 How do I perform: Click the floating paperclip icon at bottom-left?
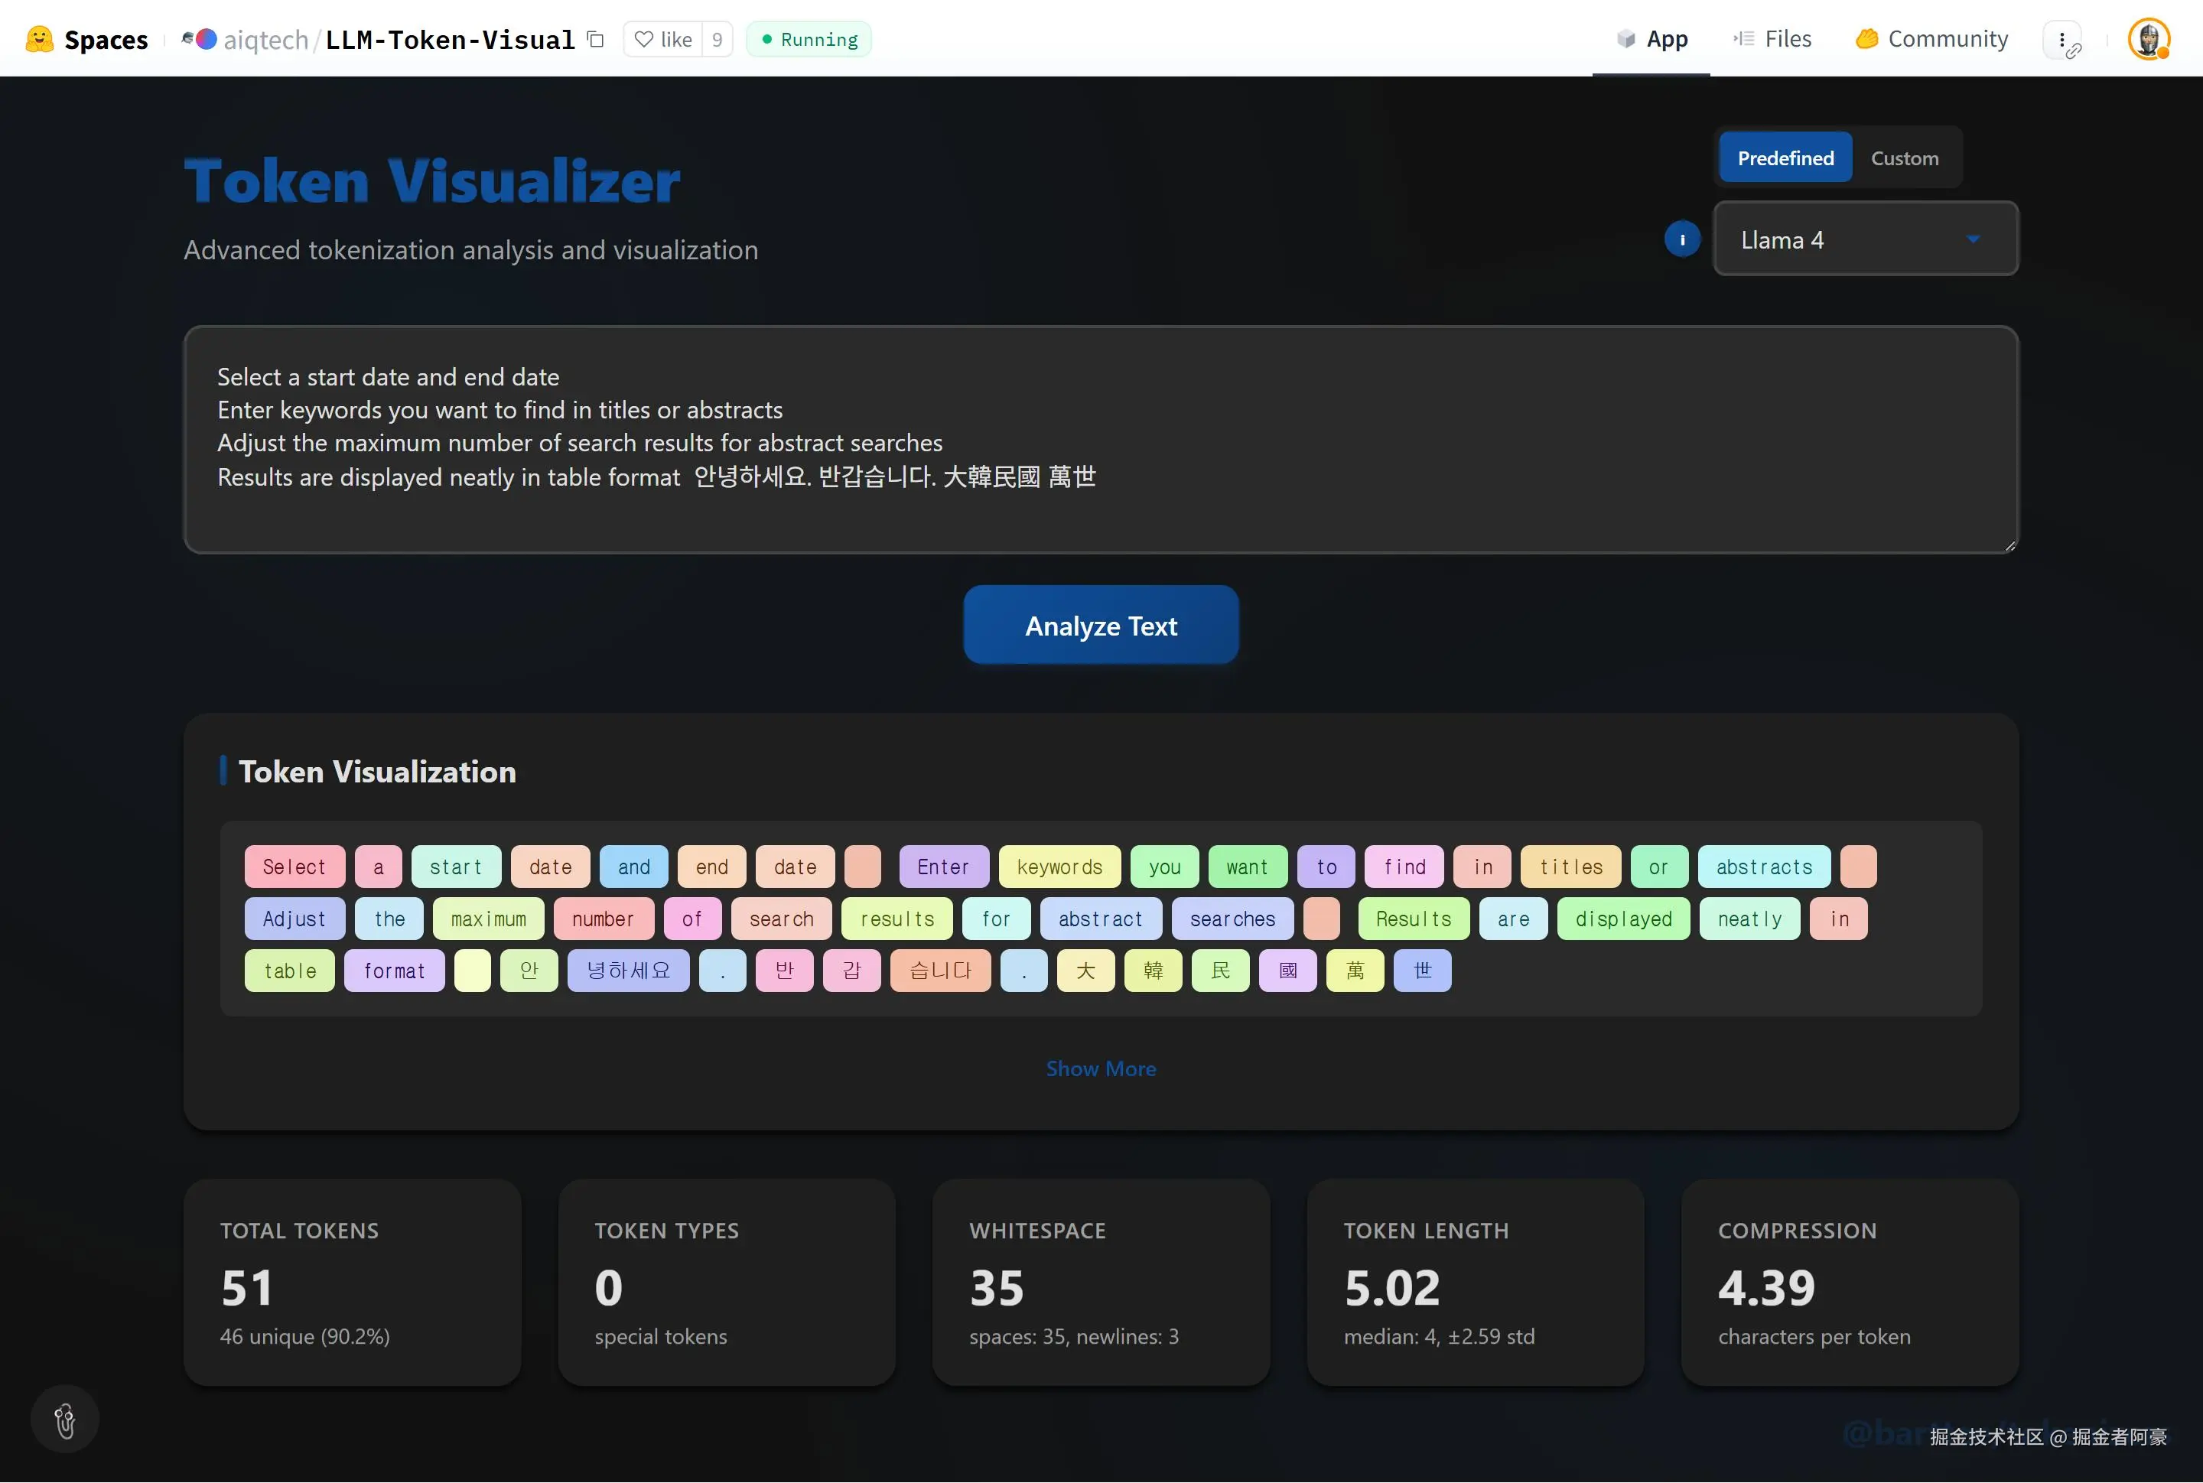[64, 1420]
